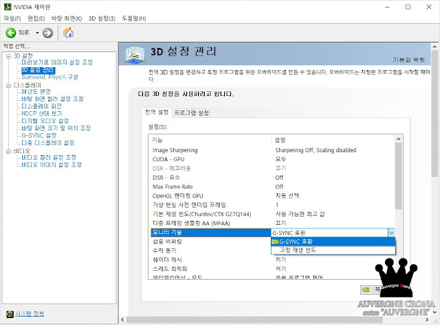Open the 도움말(H) menu
Viewport: 440px width, 325px height.
point(134,19)
